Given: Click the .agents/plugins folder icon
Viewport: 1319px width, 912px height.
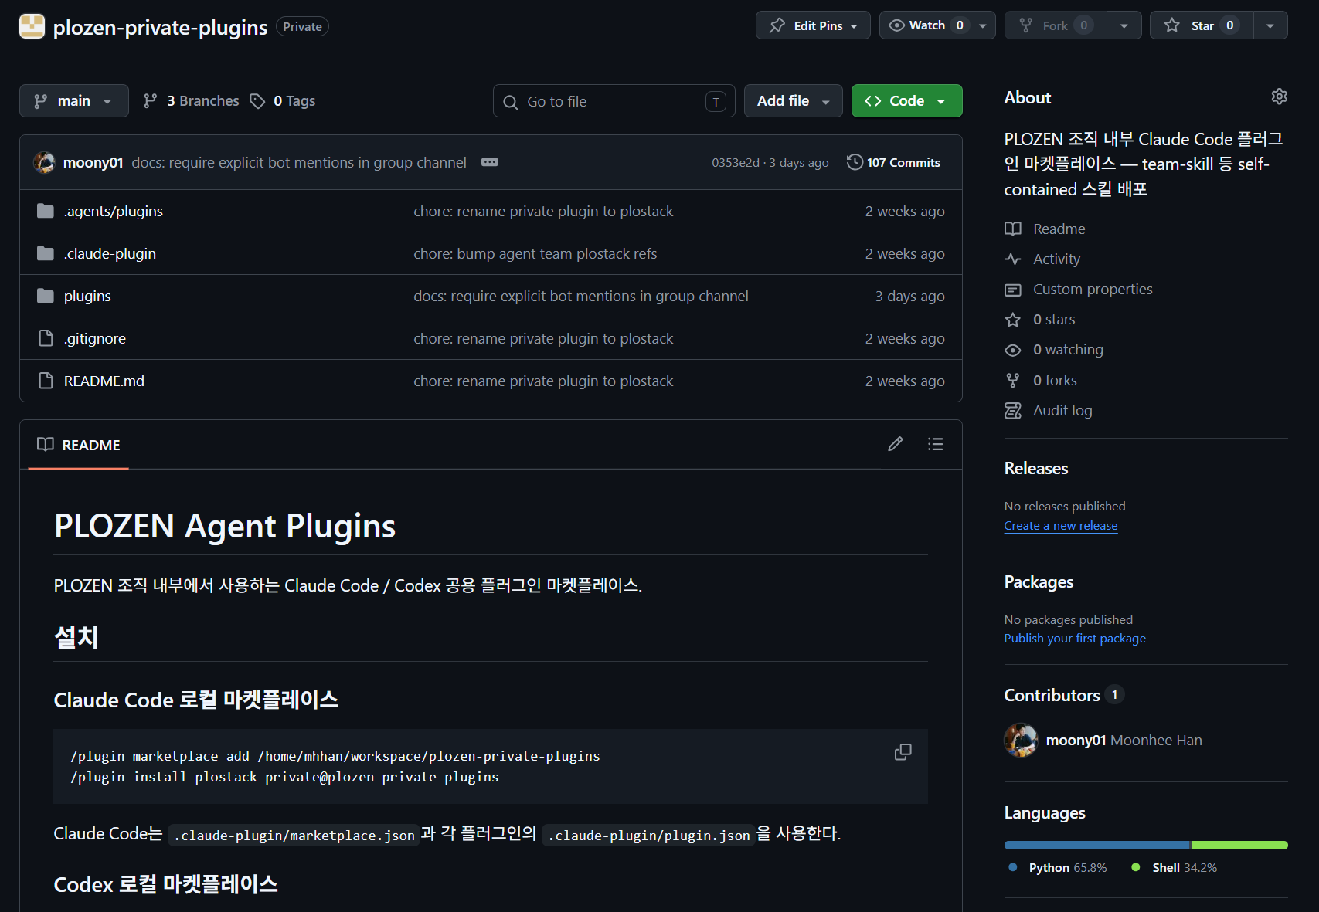Looking at the screenshot, I should point(46,211).
